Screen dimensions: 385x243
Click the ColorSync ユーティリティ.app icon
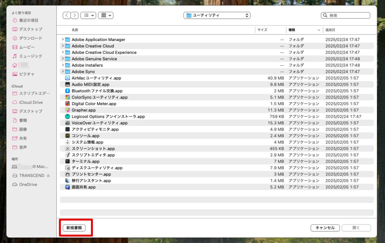[x=68, y=97]
